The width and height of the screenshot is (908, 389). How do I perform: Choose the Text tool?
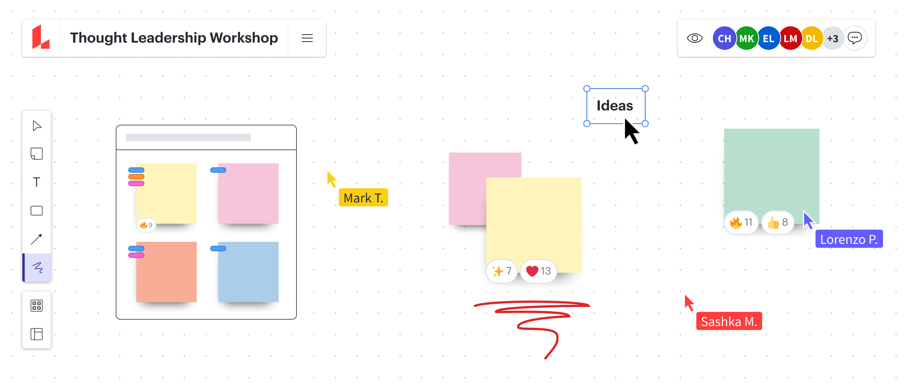(37, 182)
